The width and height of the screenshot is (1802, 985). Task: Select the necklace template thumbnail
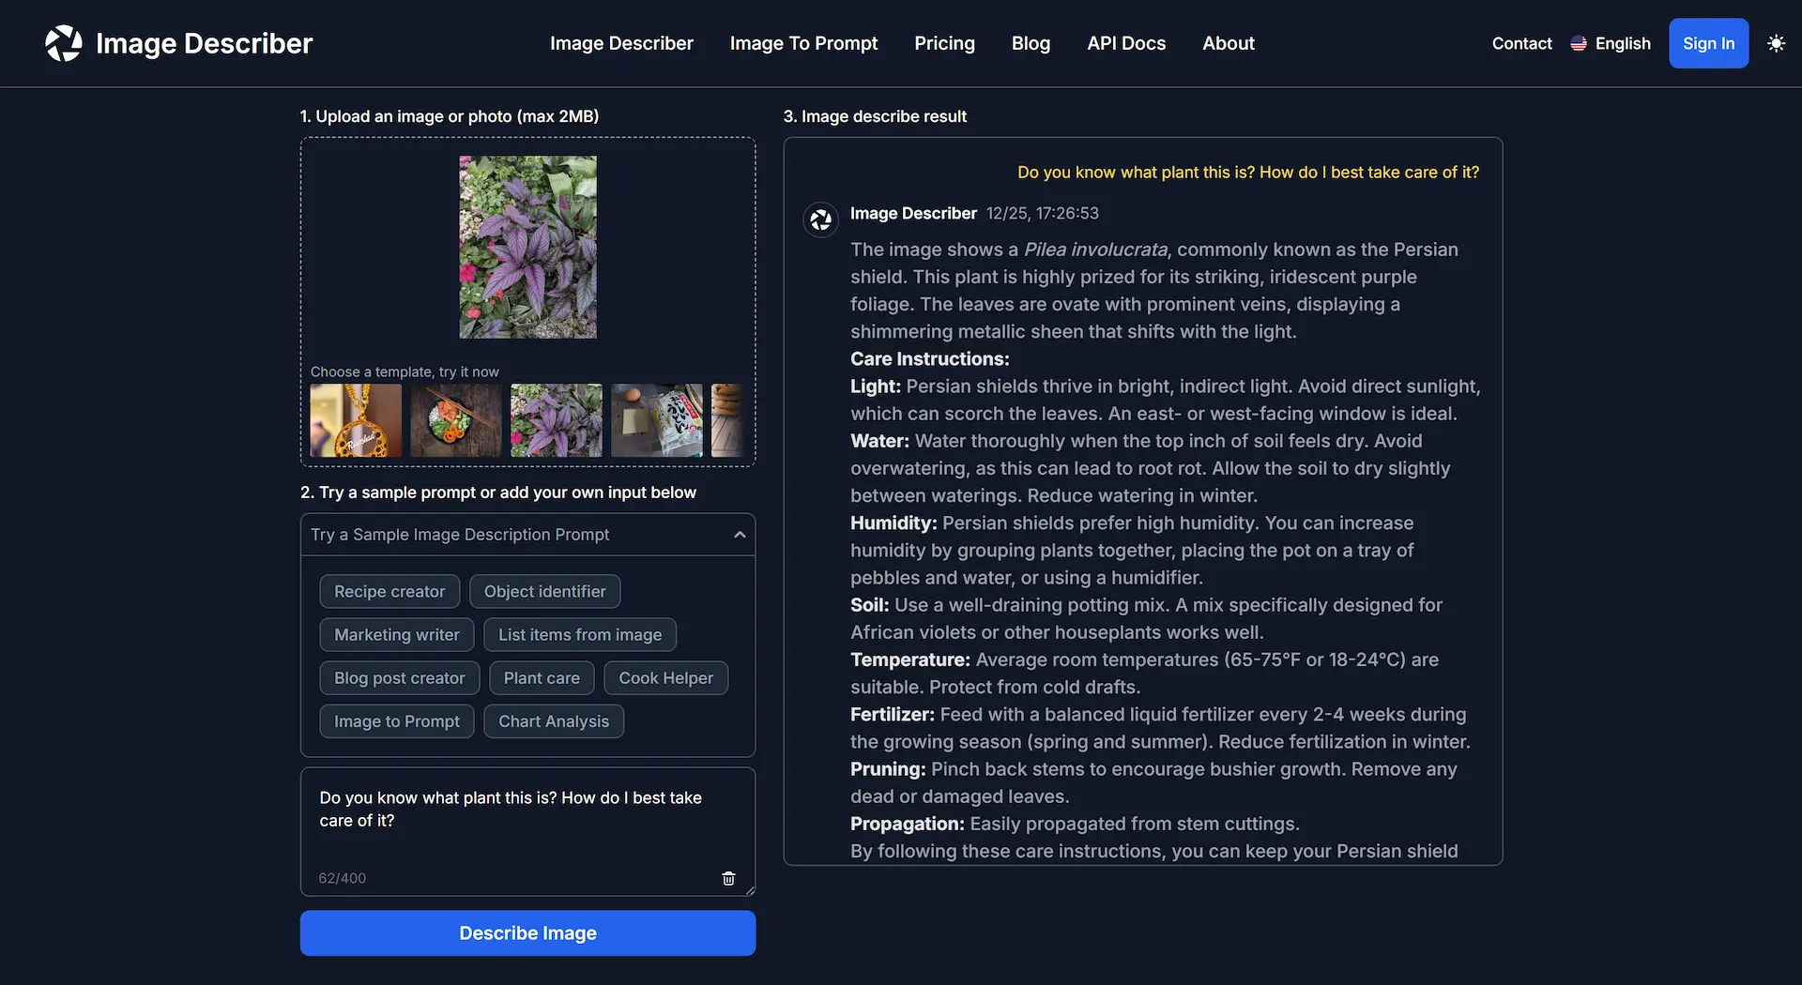356,420
